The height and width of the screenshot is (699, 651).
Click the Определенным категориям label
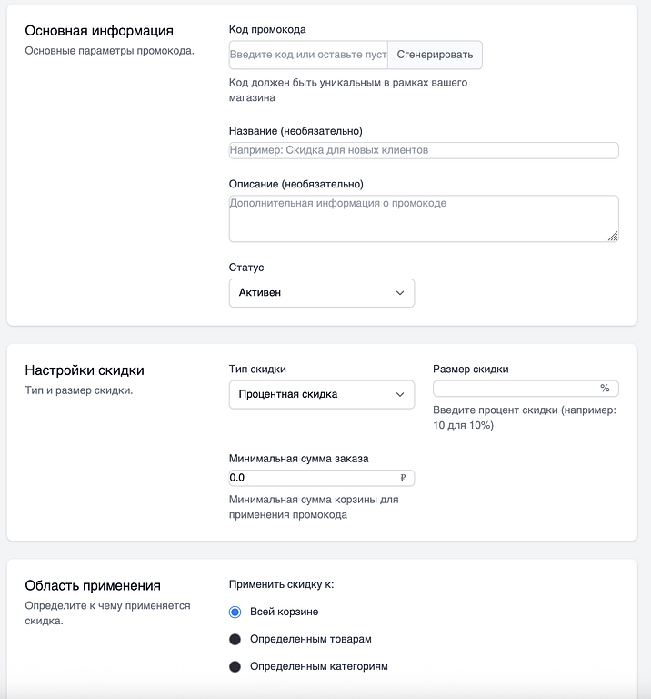[x=319, y=666]
